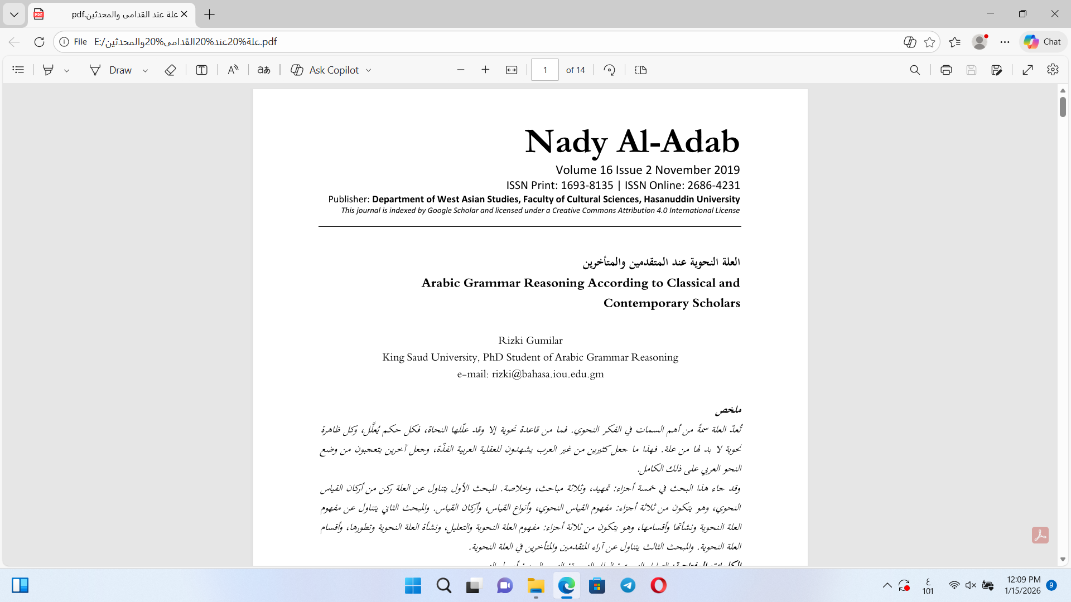Screen dimensions: 1071x602
Task: Open Microsoft Store from taskbar
Action: pos(597,585)
